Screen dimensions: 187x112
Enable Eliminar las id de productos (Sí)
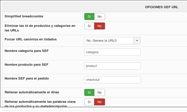tap(90, 26)
